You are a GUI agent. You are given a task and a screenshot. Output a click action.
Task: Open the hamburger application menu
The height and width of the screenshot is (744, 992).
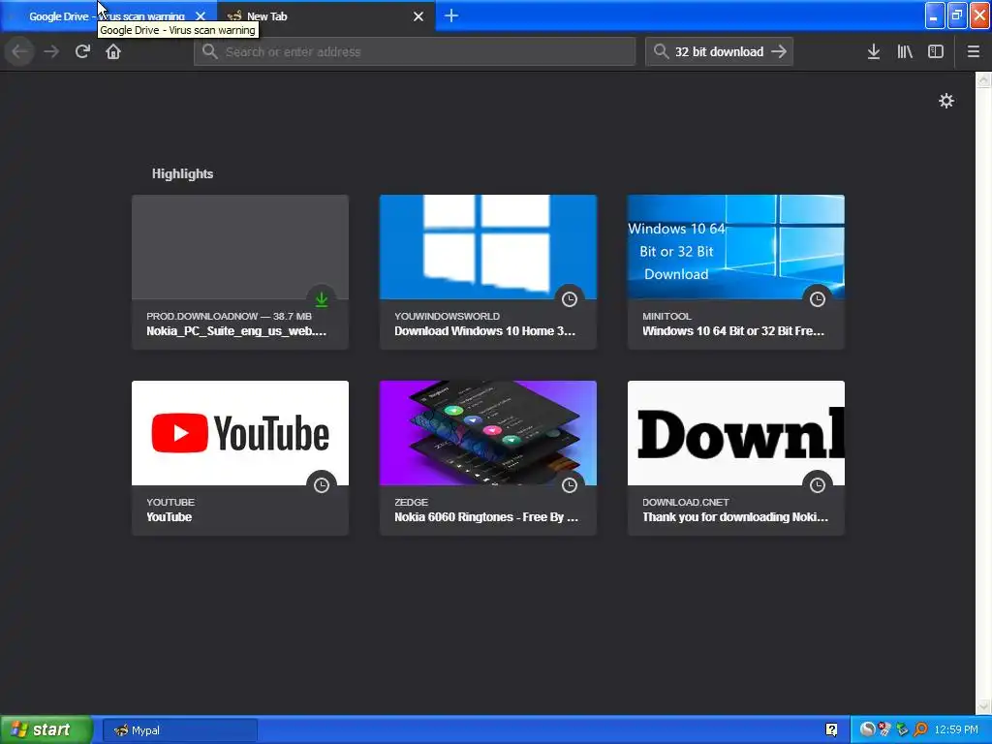pos(974,52)
